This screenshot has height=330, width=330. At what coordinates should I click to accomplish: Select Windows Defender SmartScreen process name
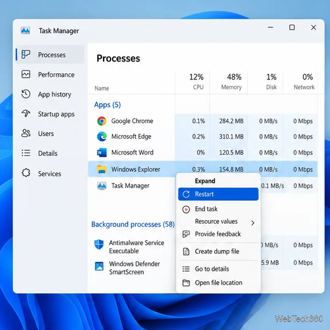coord(134,268)
